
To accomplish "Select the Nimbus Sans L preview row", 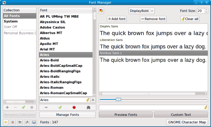I will coord(153,53).
